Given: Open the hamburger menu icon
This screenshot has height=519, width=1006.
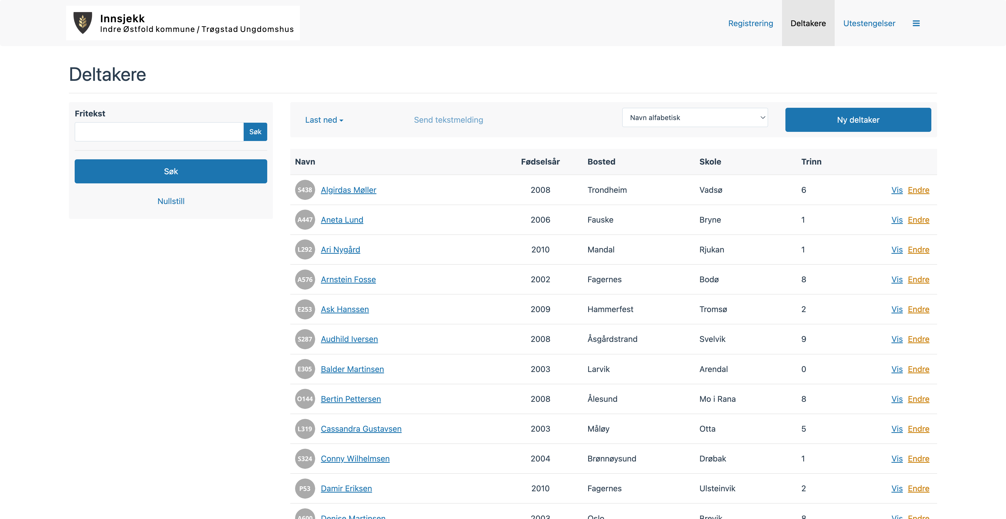Looking at the screenshot, I should click(x=916, y=23).
